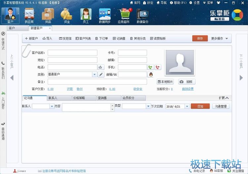Open 导航 in title bar
The height and width of the screenshot is (174, 248).
[x=162, y=3]
